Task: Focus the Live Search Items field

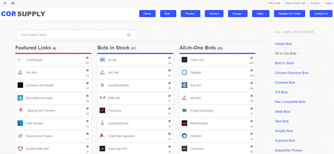Action: pos(77,35)
